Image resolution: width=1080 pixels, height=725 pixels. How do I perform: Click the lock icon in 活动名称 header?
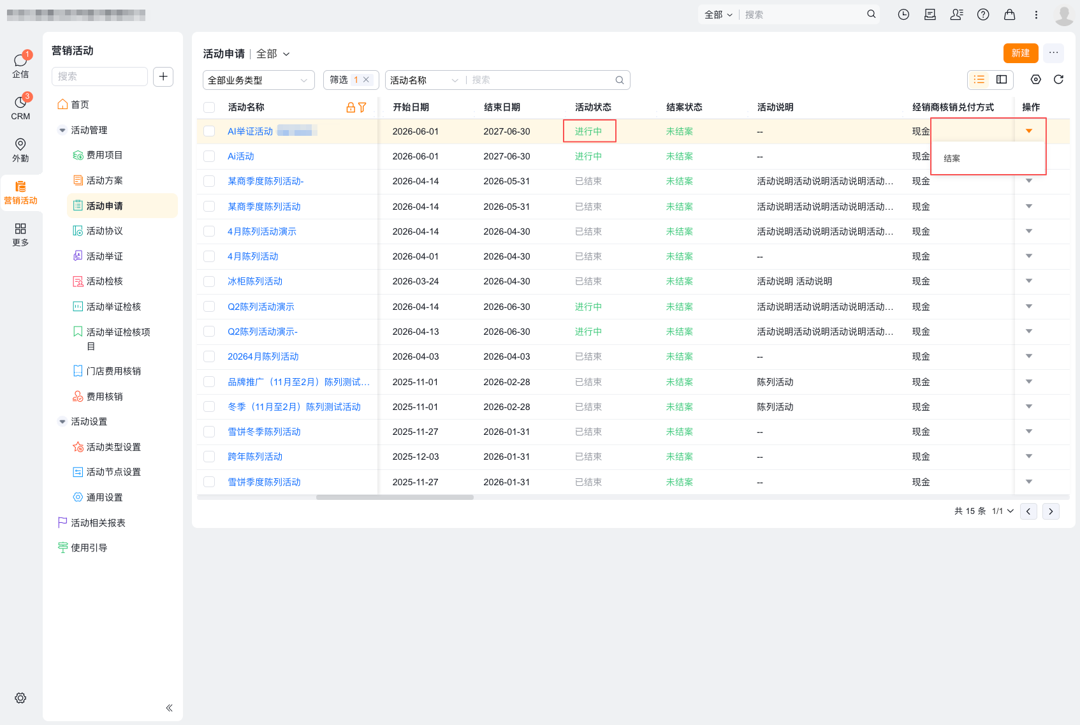(351, 107)
